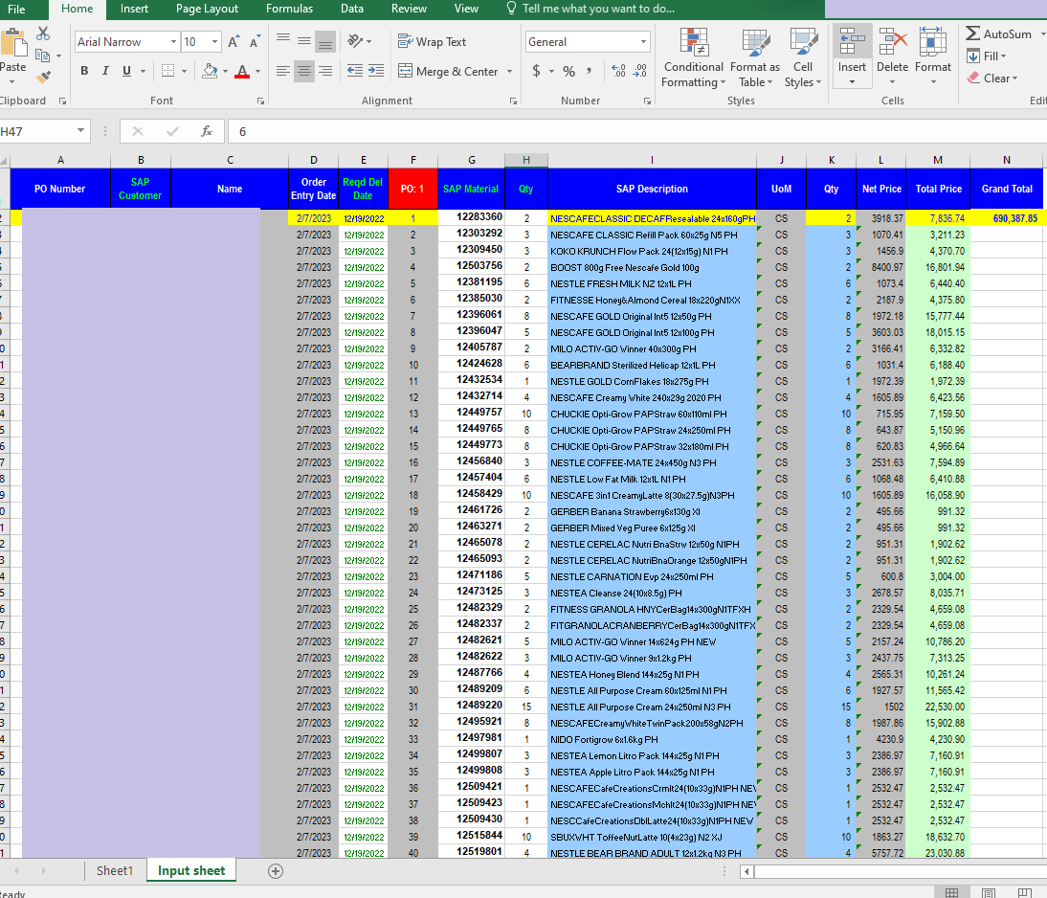Decrease indent of cell contents

pyautogui.click(x=355, y=71)
